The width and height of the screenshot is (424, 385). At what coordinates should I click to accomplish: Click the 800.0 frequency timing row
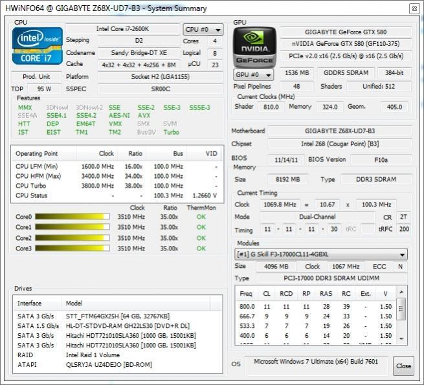coord(316,307)
